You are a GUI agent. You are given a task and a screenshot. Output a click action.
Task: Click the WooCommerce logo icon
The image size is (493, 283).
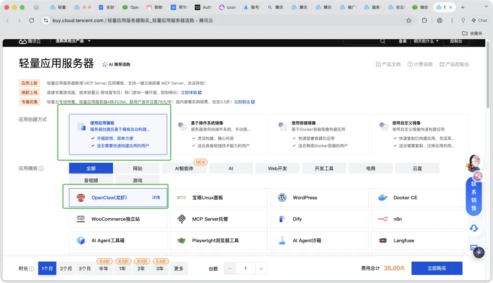pos(81,219)
